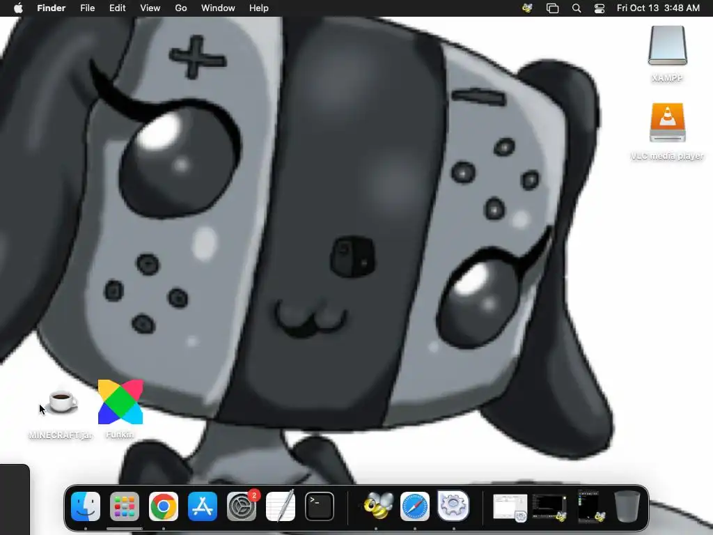713x535 pixels.
Task: Select the XAMPP drive icon
Action: [667, 45]
